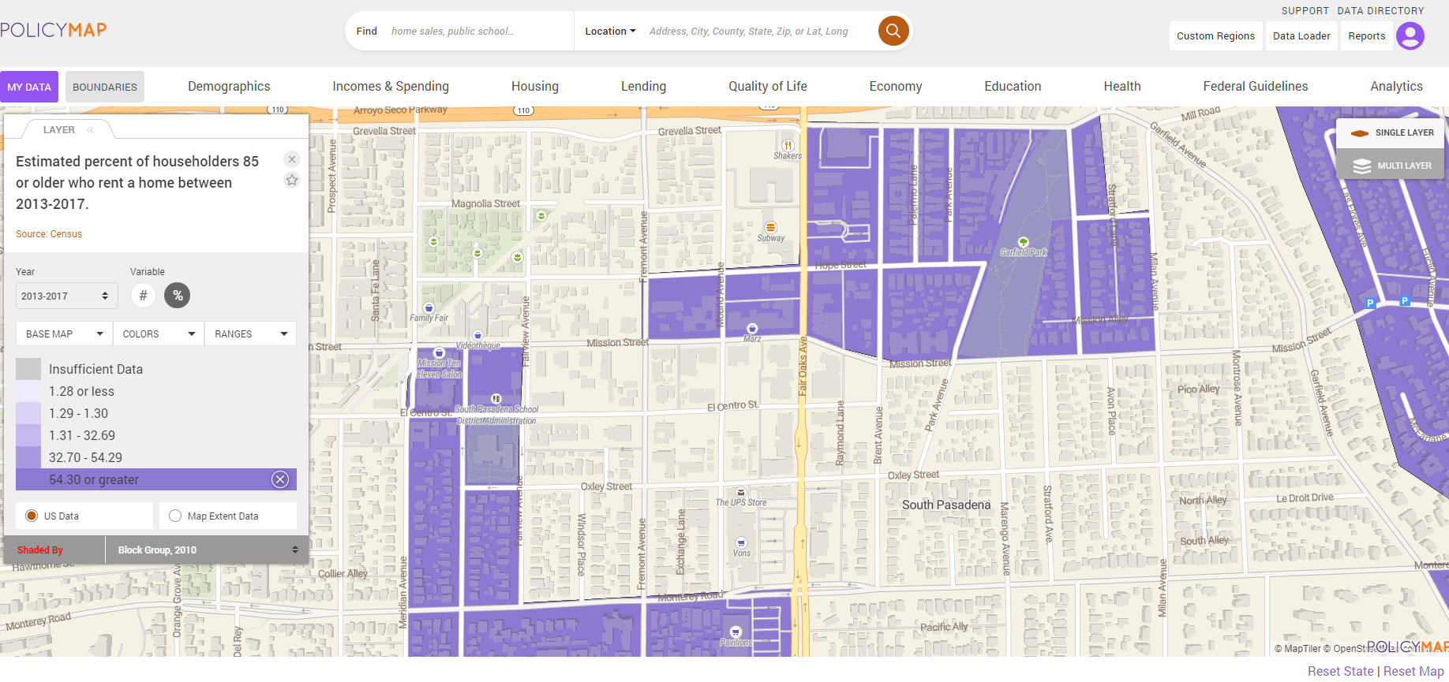Open Reports
Viewport: 1449px width, 682px height.
pos(1366,35)
